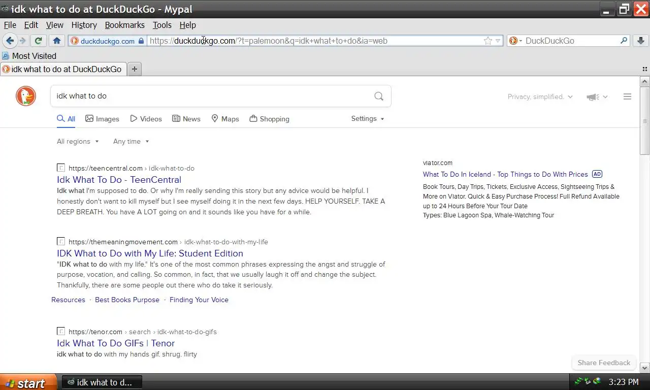This screenshot has width=650, height=390.
Task: Click the vertical scrollbar up arrow
Action: point(645,81)
